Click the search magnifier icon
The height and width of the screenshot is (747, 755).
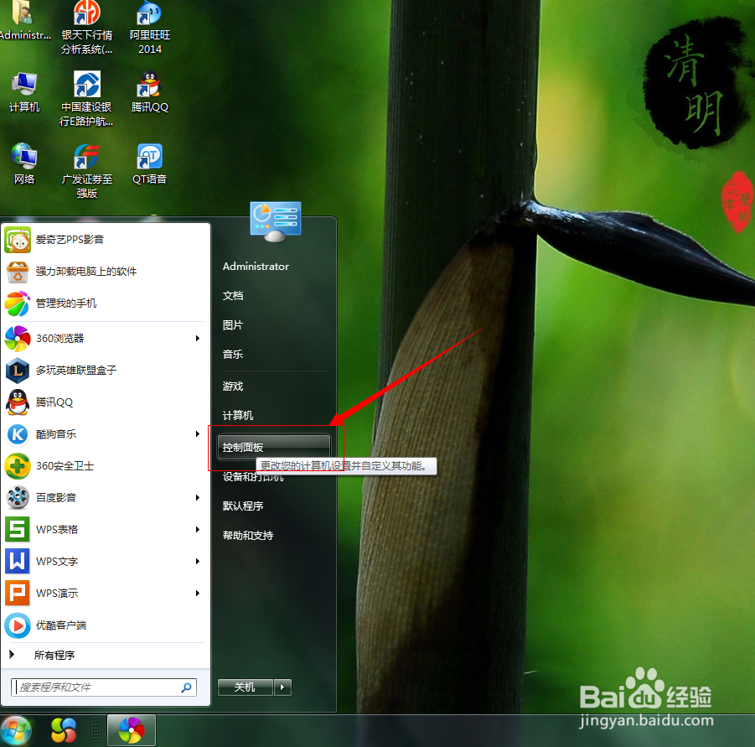[186, 687]
